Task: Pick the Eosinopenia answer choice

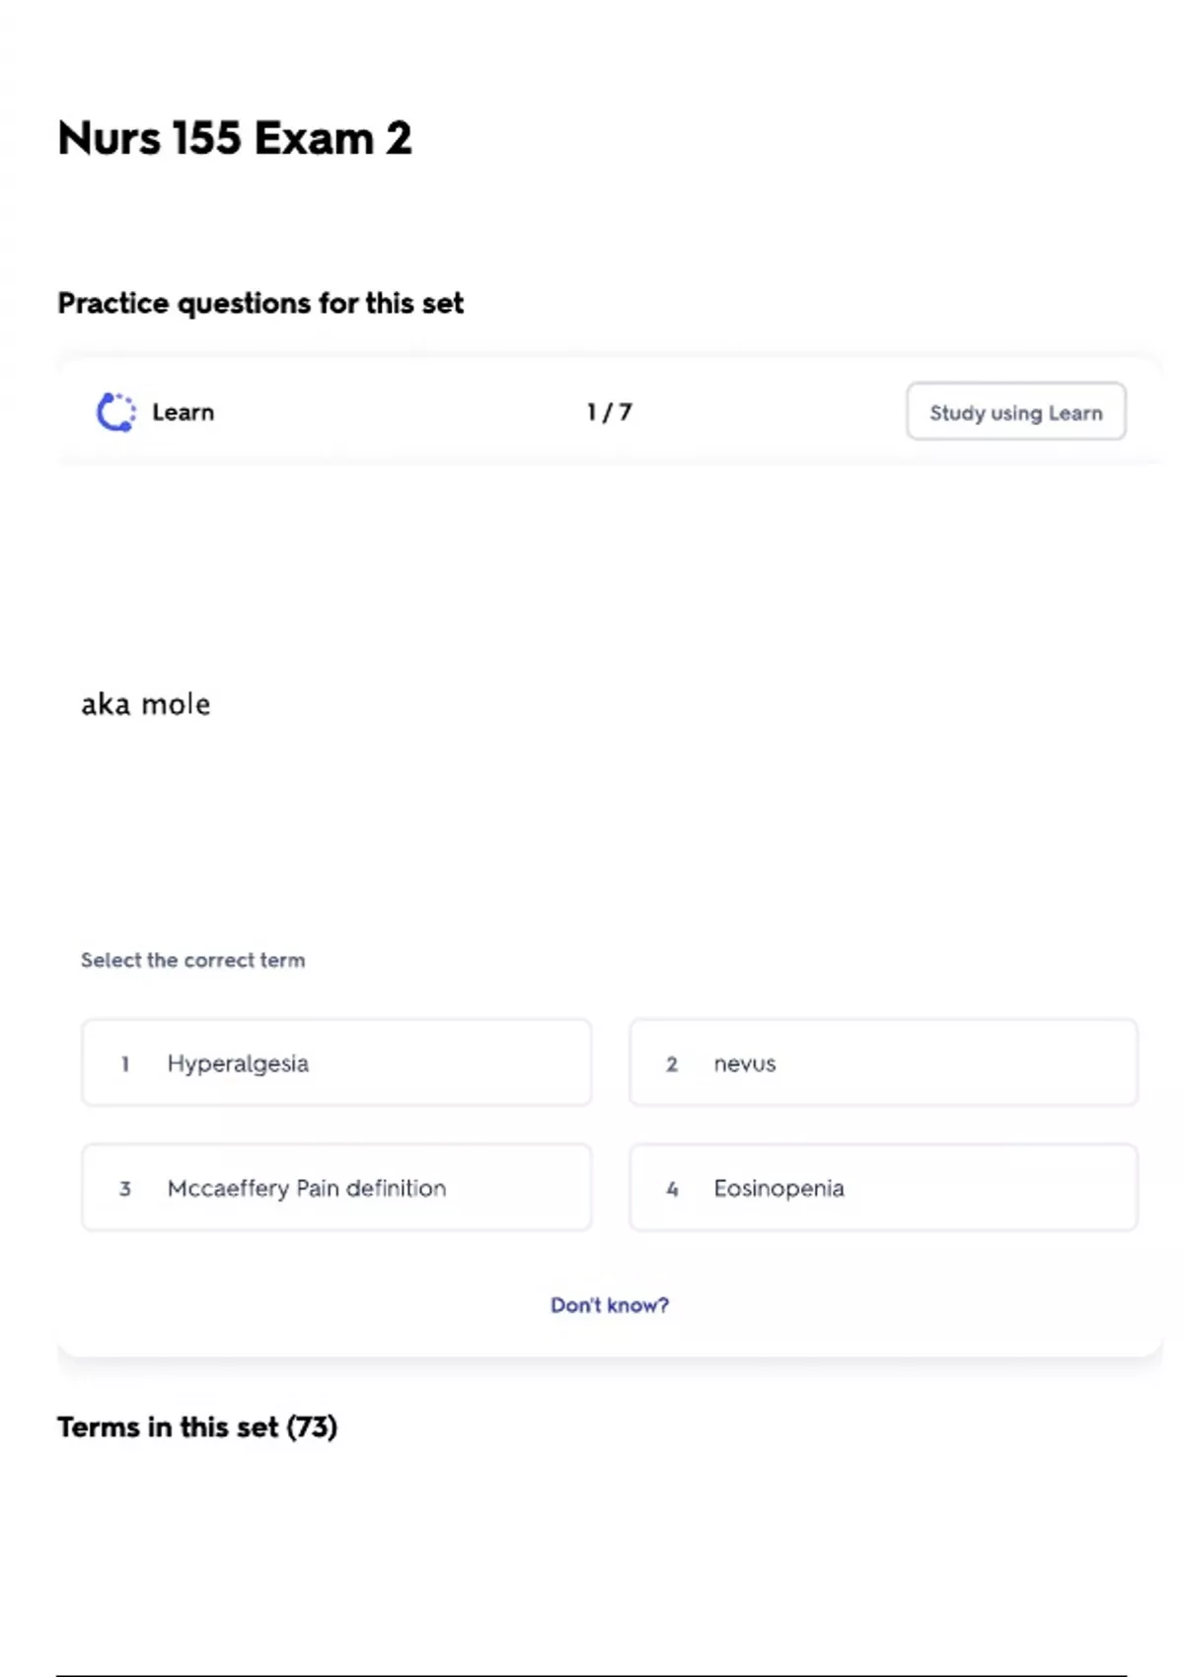Action: pos(883,1188)
